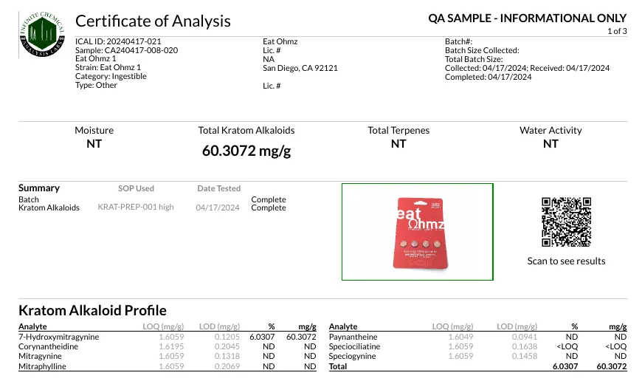Viewport: 642px width, 384px height.
Task: Click '60.3072' mg/g value for 7-Hydroxymitragynine
Action: (x=301, y=337)
